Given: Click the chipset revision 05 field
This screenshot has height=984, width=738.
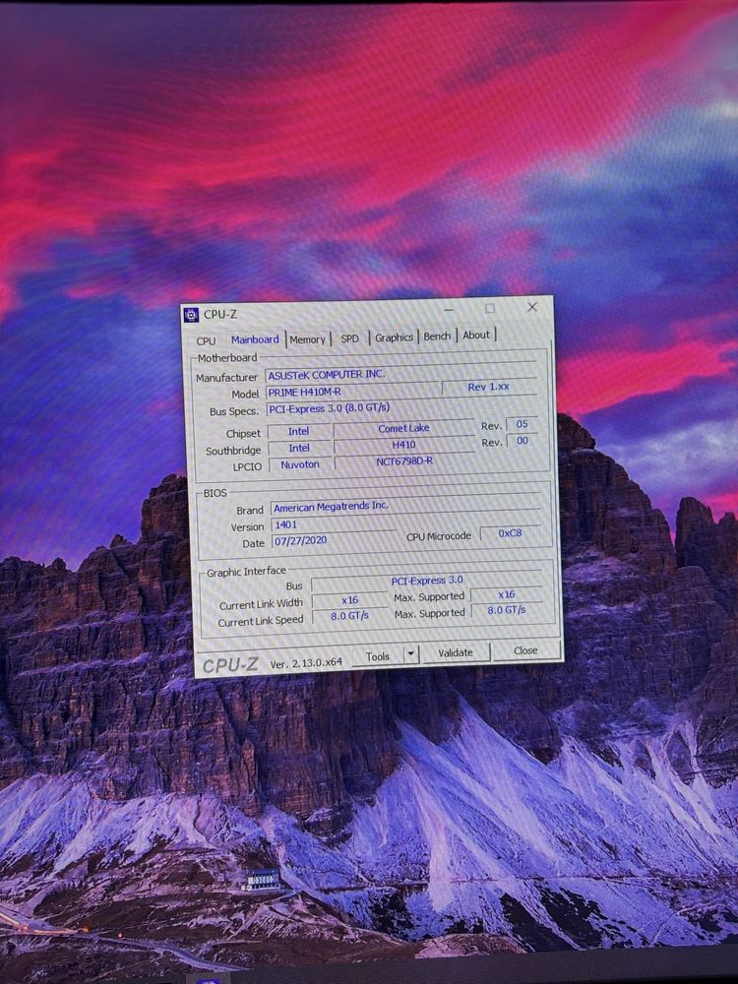Looking at the screenshot, I should click(523, 424).
